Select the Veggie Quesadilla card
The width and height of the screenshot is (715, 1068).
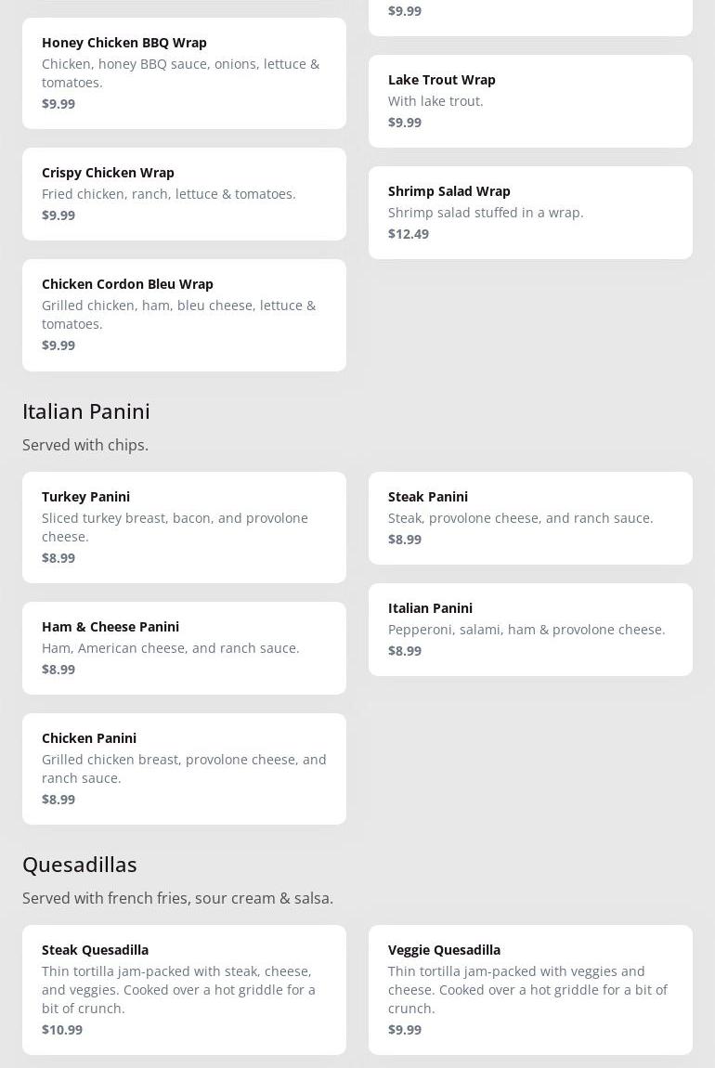530,989
